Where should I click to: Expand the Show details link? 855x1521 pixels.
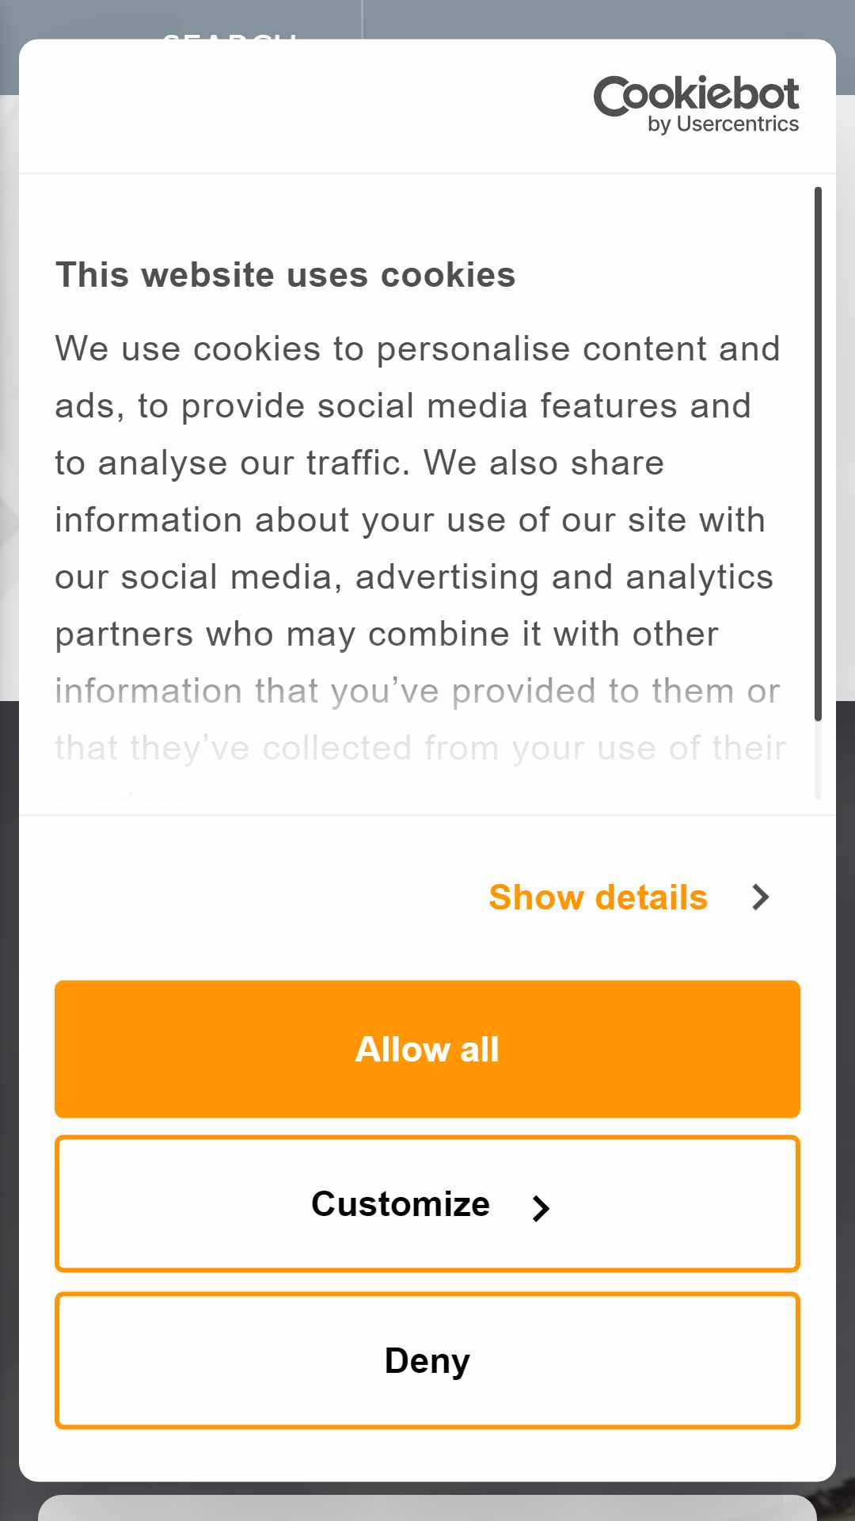[598, 898]
